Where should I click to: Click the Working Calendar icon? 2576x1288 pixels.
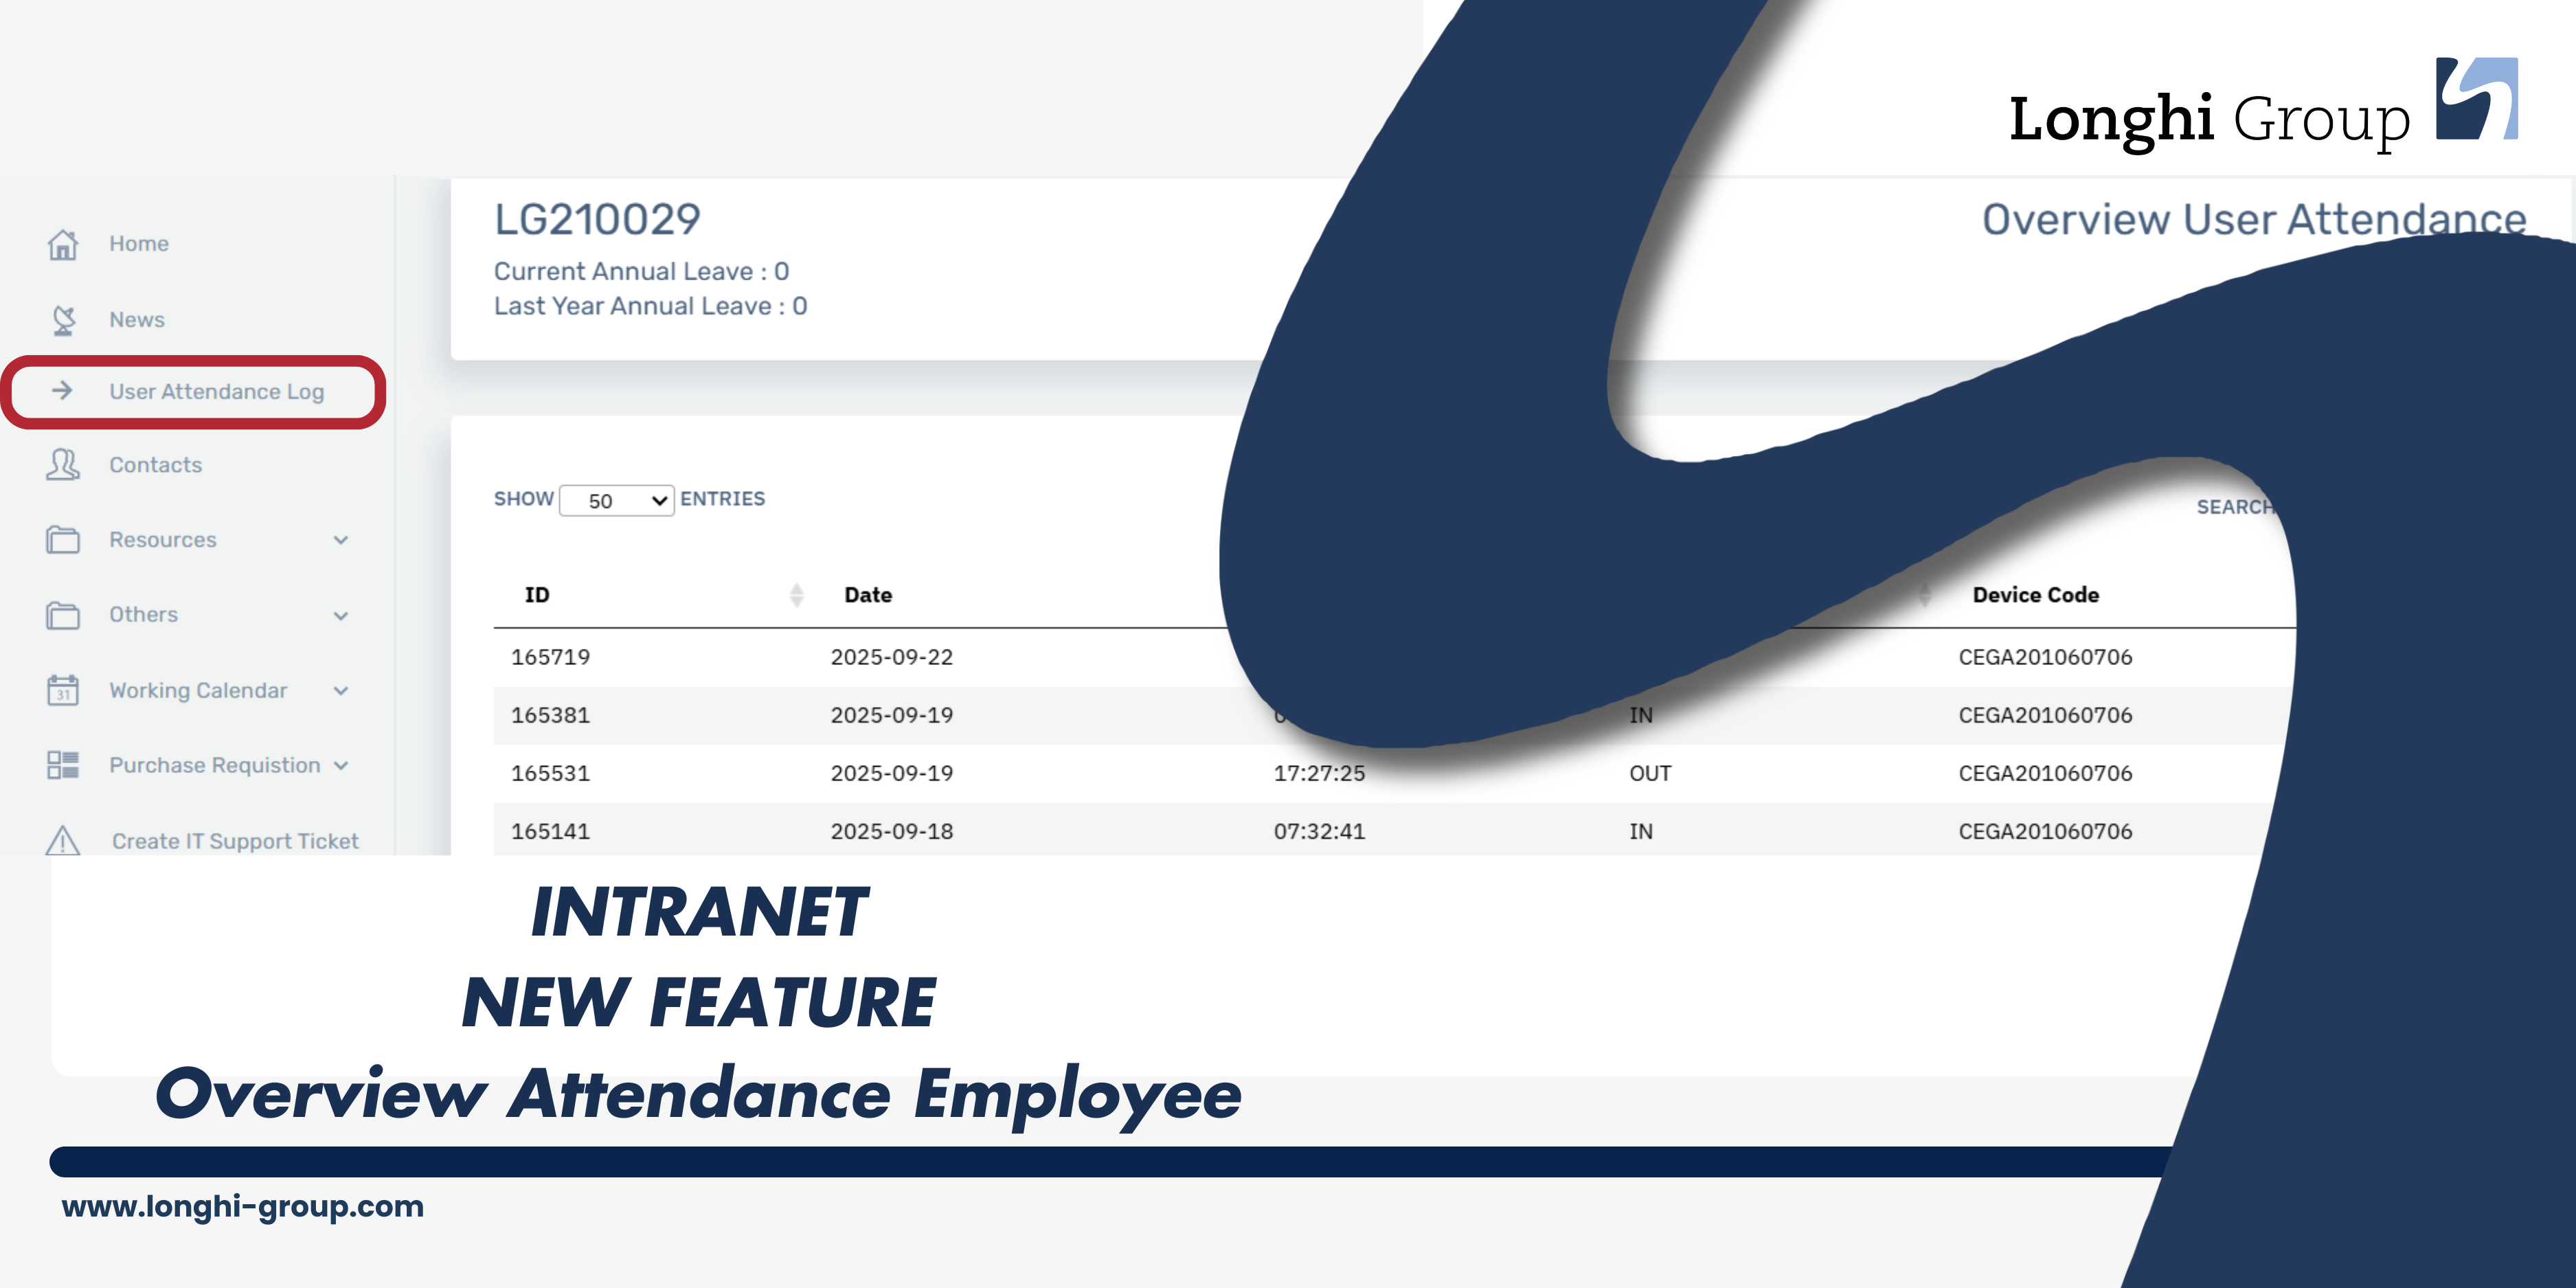click(63, 690)
